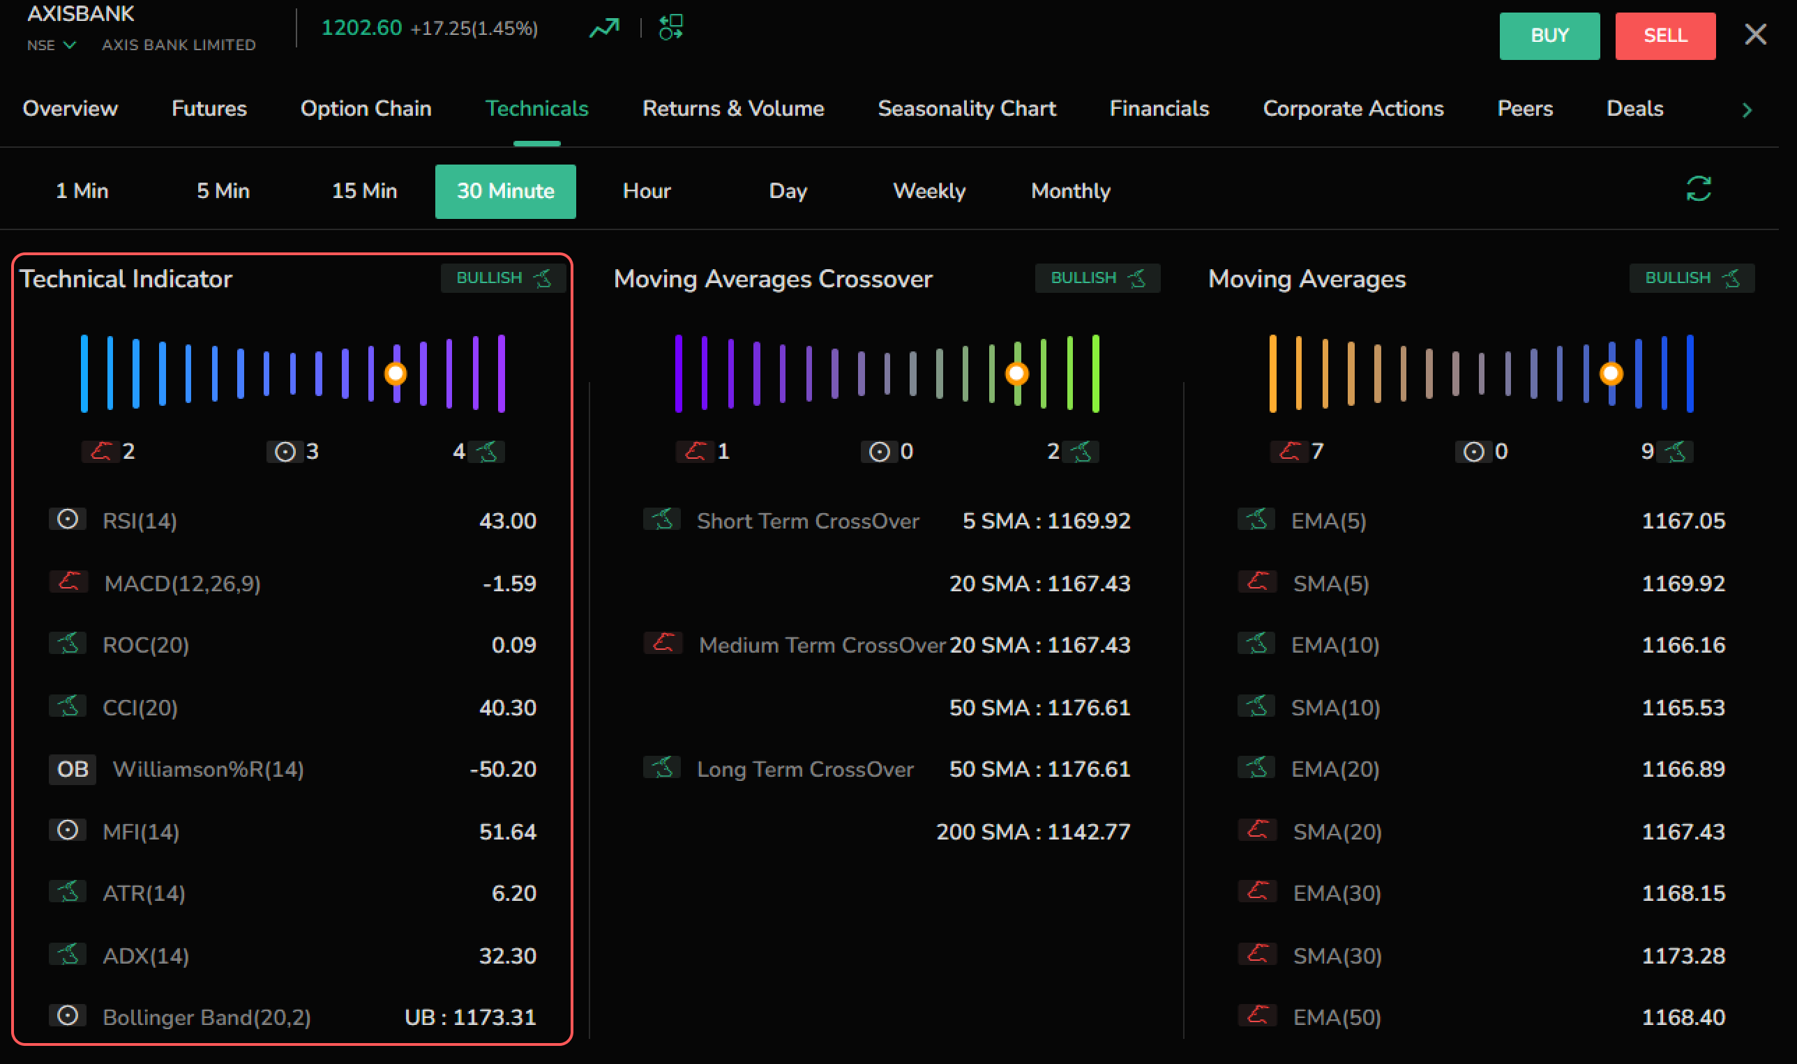Click the Technical Indicator gauge marker

(396, 374)
